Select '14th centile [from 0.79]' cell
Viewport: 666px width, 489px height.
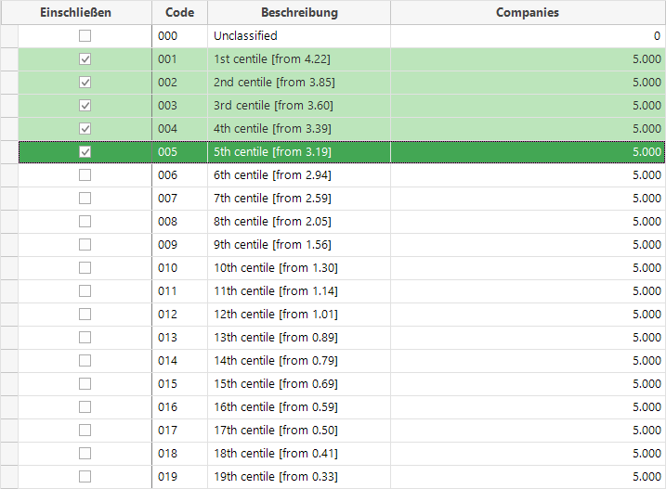tap(299, 360)
